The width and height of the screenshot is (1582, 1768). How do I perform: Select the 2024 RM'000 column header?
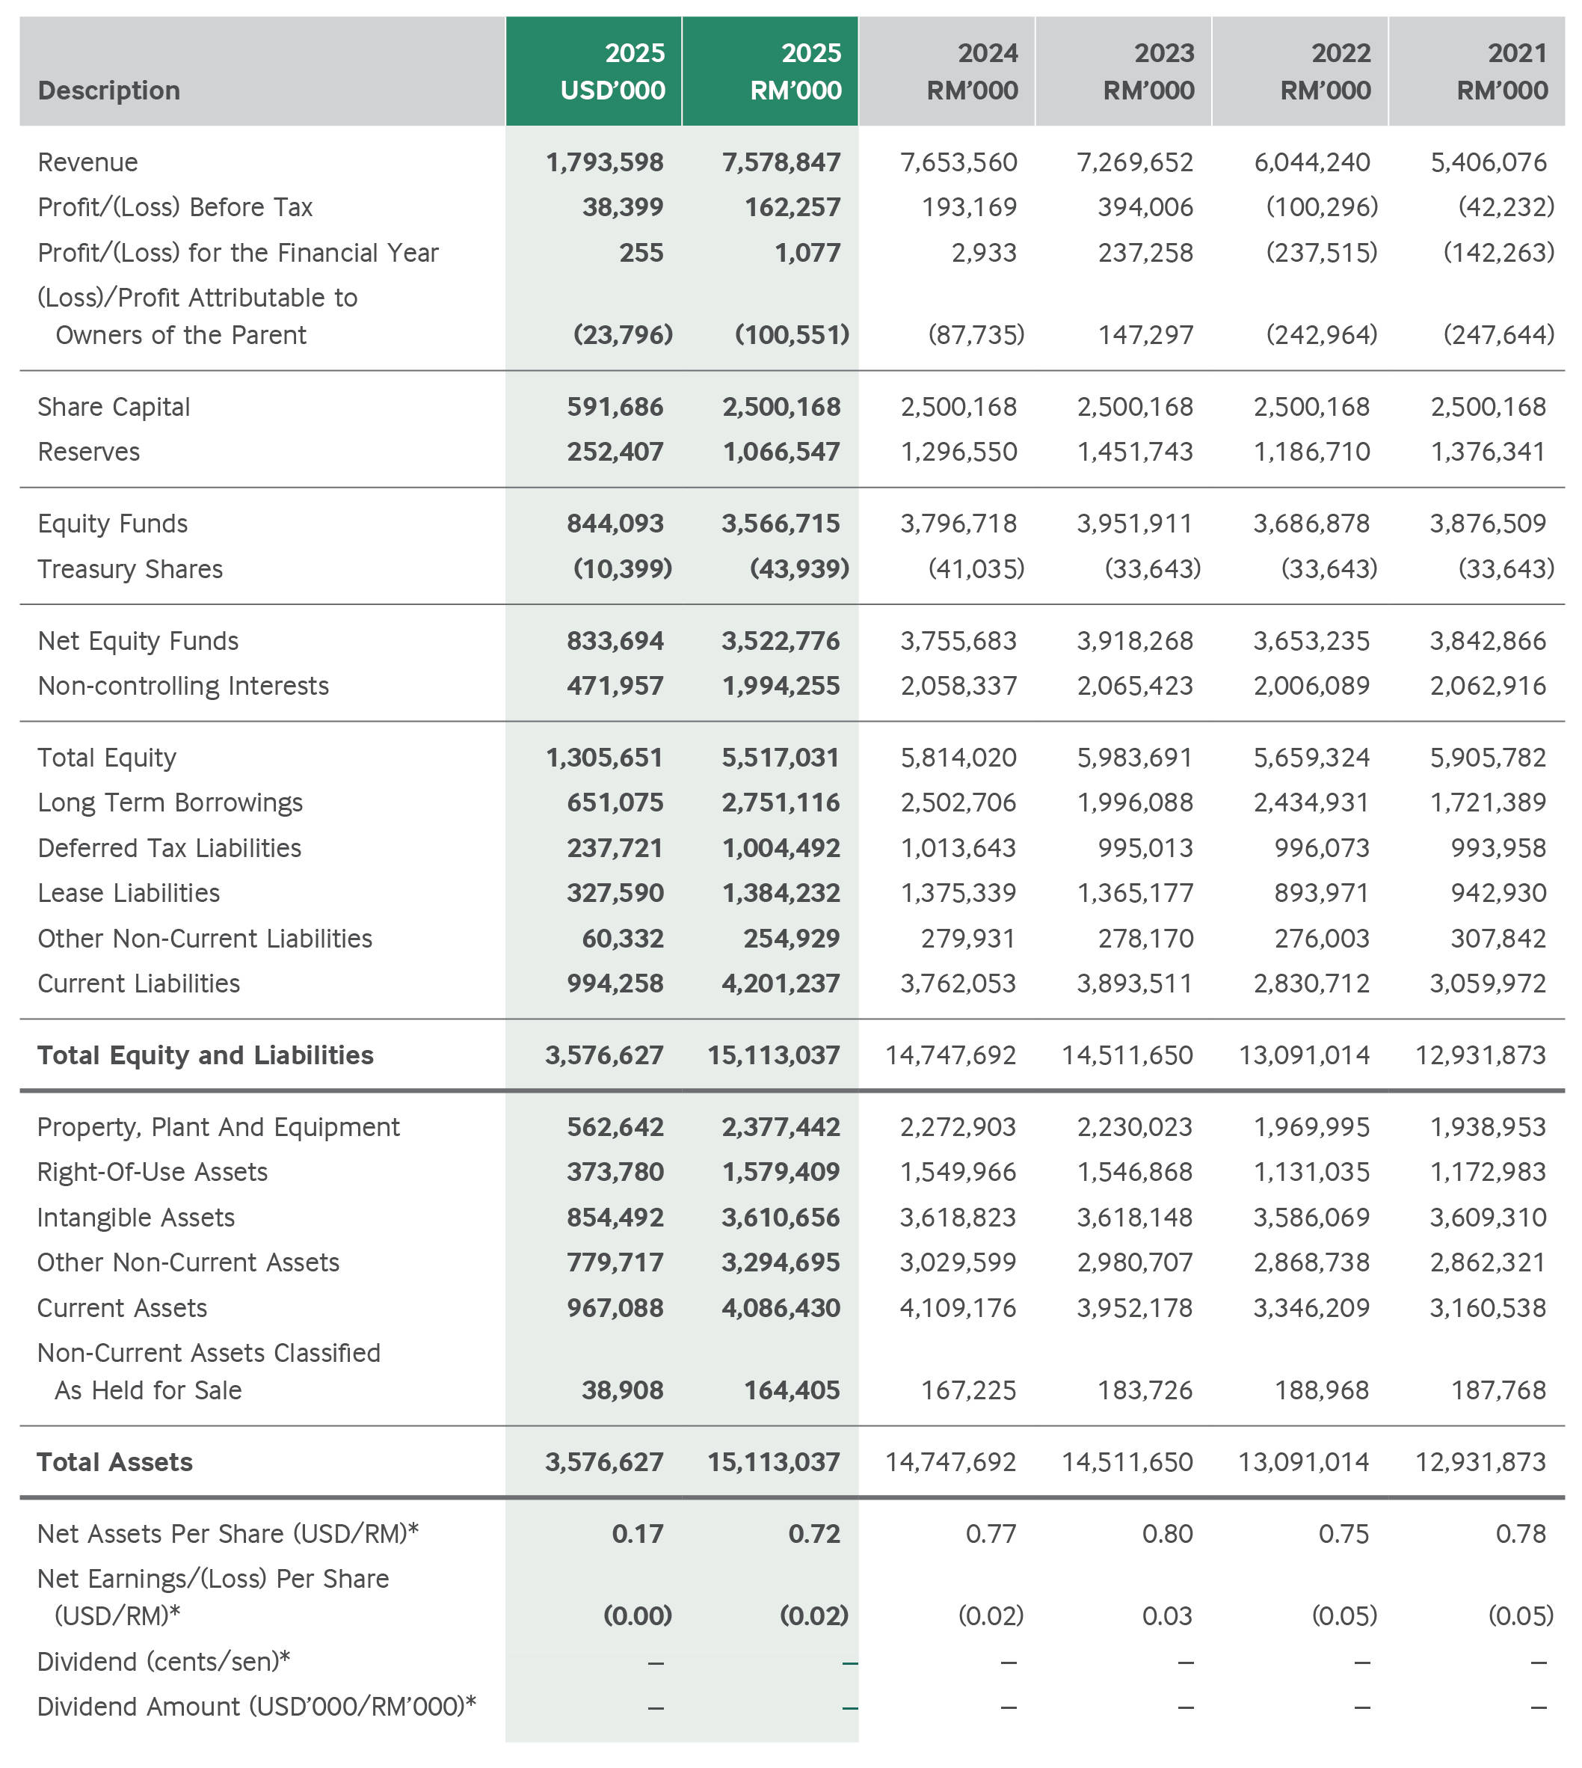click(947, 71)
